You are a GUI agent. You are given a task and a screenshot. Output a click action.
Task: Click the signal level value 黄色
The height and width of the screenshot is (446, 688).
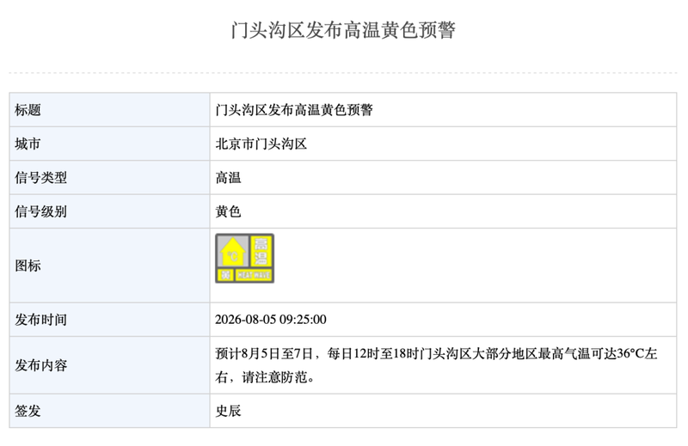coord(228,211)
